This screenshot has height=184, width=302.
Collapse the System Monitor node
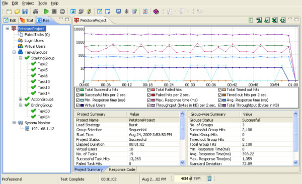14,123
